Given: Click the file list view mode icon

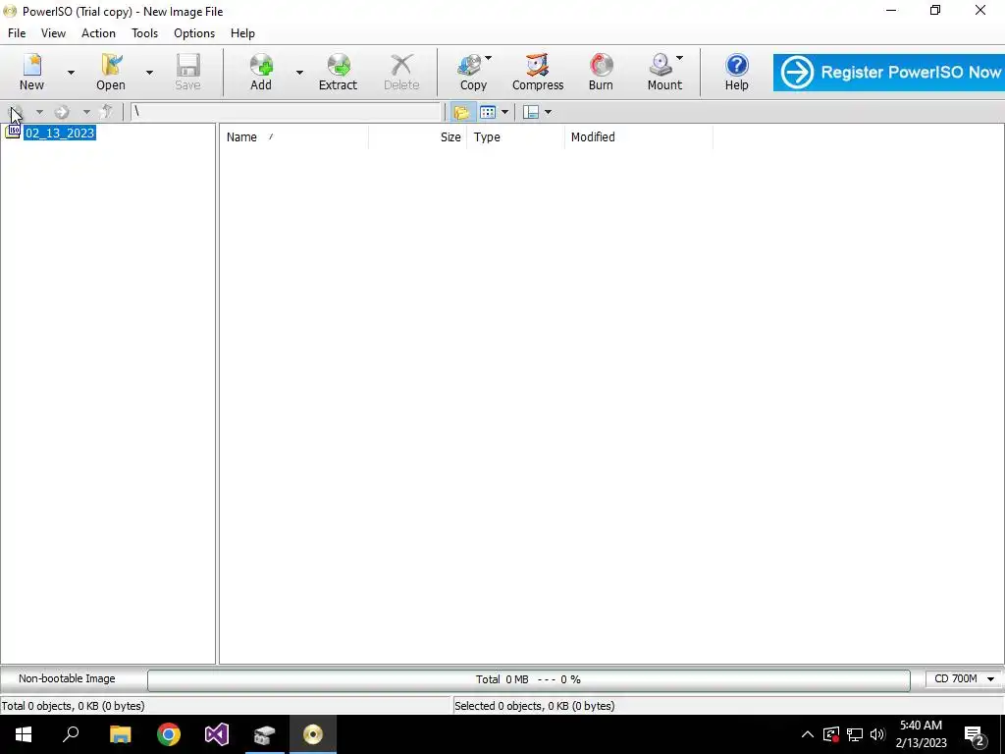Looking at the screenshot, I should click(x=487, y=112).
